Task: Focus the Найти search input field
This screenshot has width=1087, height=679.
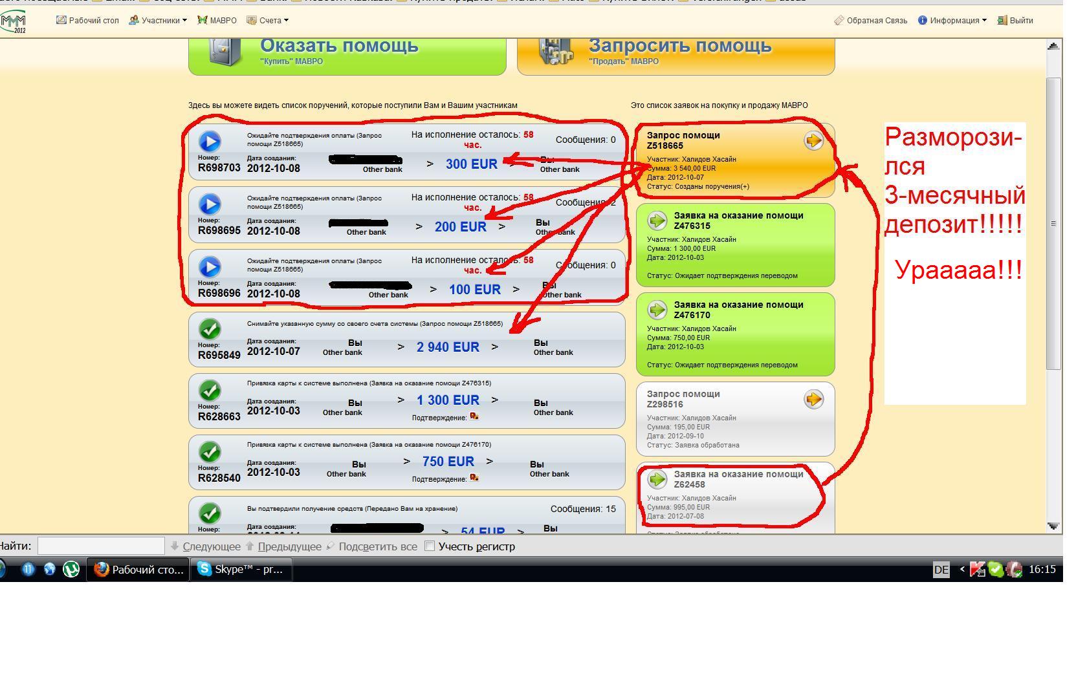Action: [101, 546]
